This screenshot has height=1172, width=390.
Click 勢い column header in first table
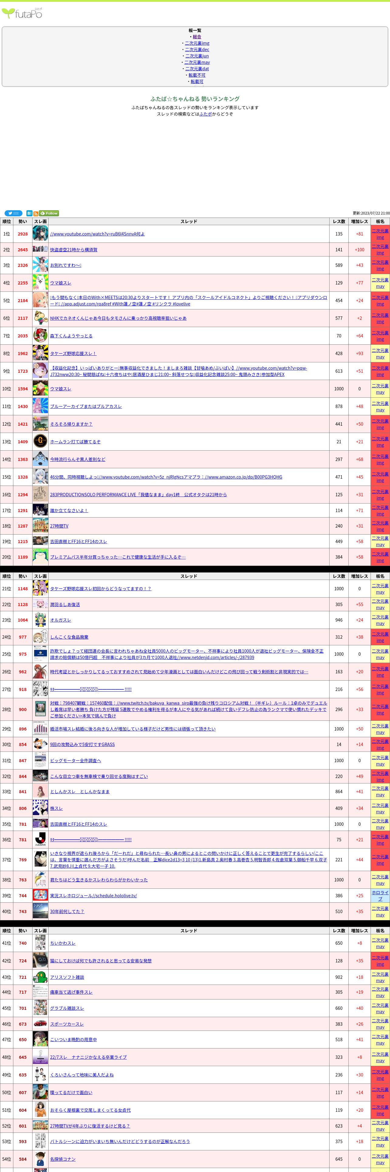pyautogui.click(x=23, y=221)
